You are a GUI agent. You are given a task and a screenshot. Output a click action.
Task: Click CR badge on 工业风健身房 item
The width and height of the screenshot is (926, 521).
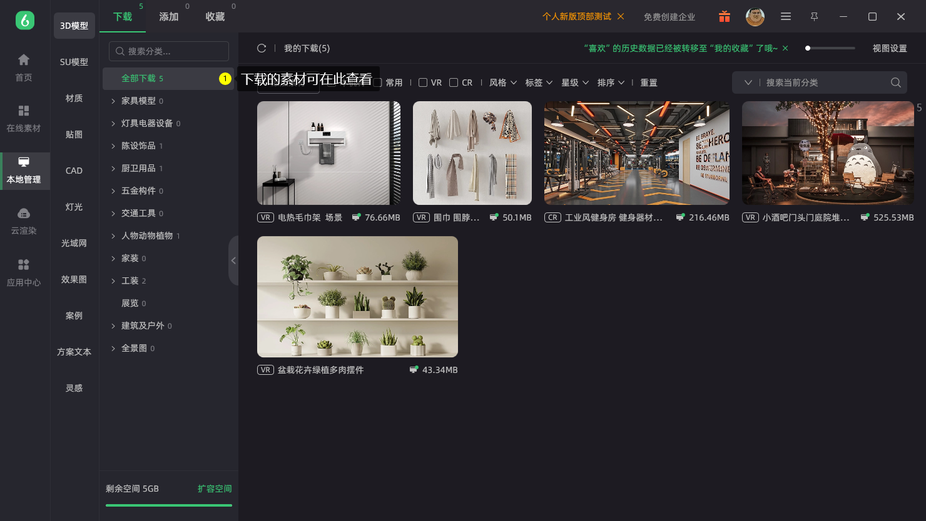point(552,217)
